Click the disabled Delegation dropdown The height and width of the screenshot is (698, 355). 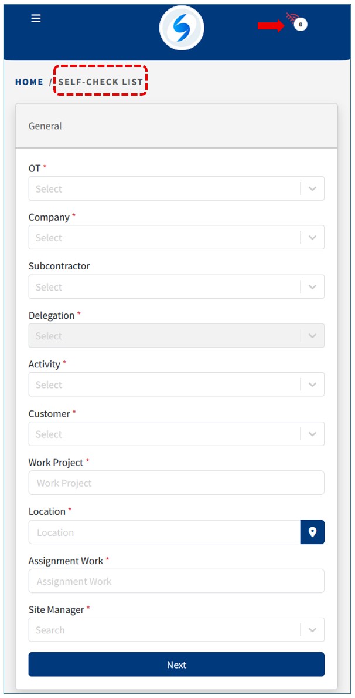coord(164,336)
